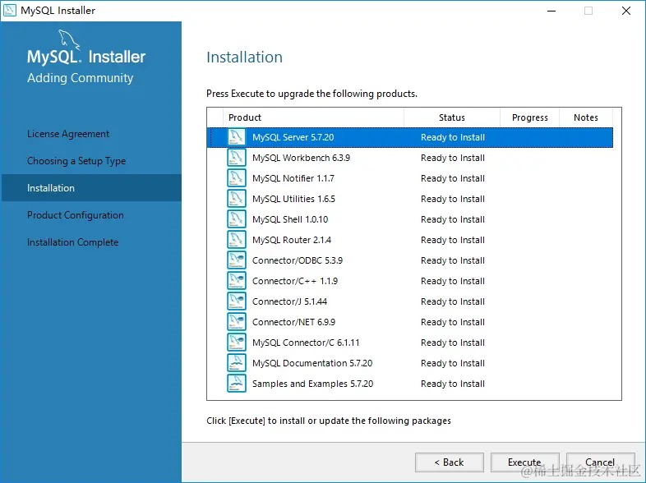
Task: Click the MySQL dolphin logo in sidebar
Action: click(x=69, y=39)
